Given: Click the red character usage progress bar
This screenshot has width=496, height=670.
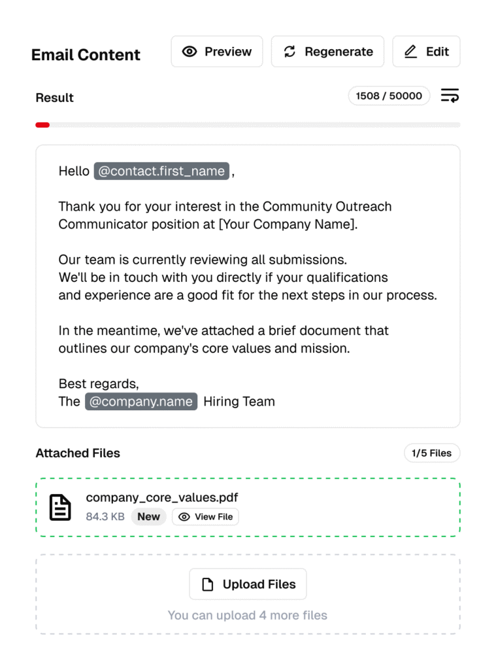Looking at the screenshot, I should point(42,125).
